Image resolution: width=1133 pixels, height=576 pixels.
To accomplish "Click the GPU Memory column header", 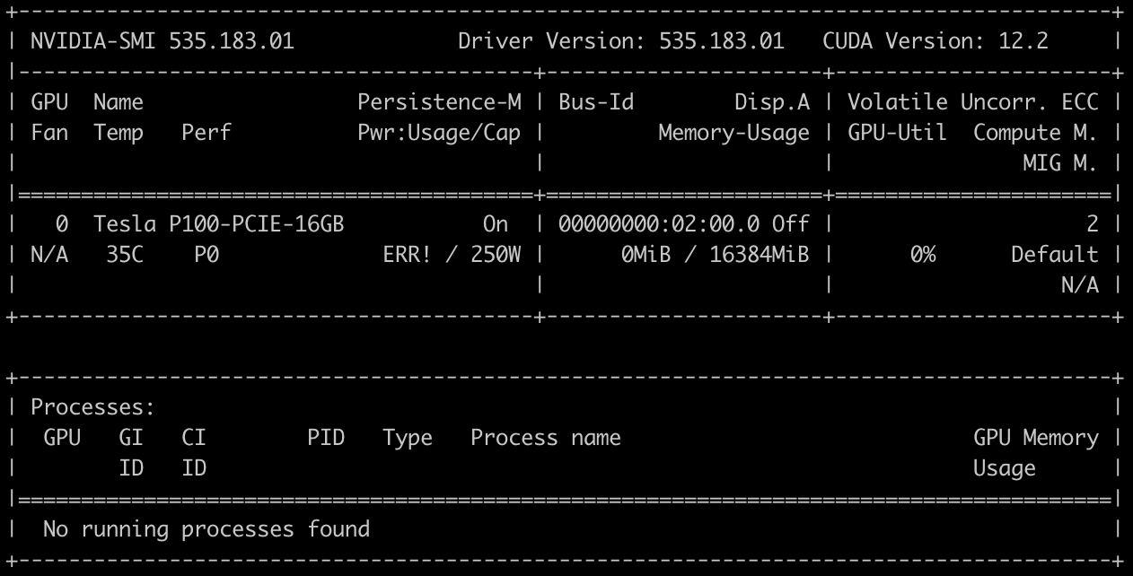I will tap(1035, 438).
